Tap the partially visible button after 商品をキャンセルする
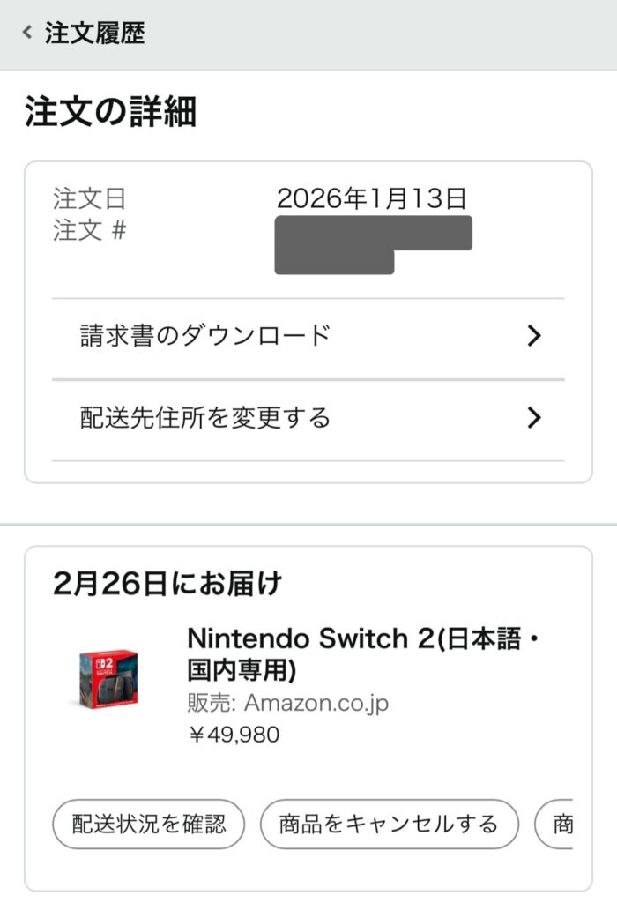617x903 pixels. (554, 825)
